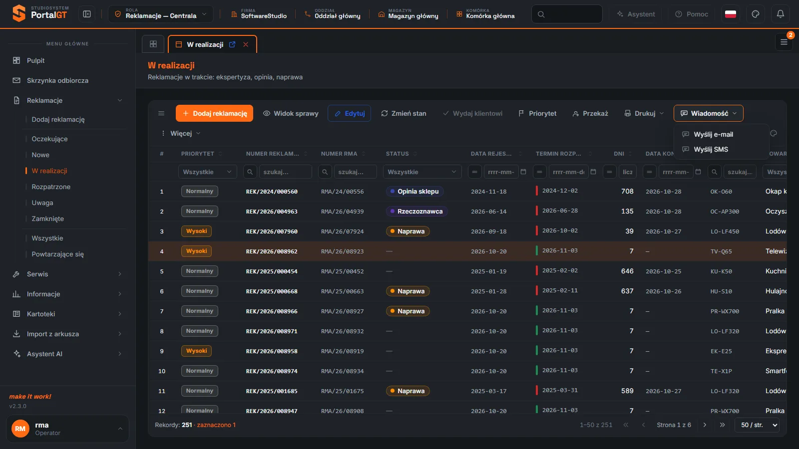This screenshot has height=449, width=799.
Task: Open the Priorytet filter dropdown
Action: click(208, 172)
